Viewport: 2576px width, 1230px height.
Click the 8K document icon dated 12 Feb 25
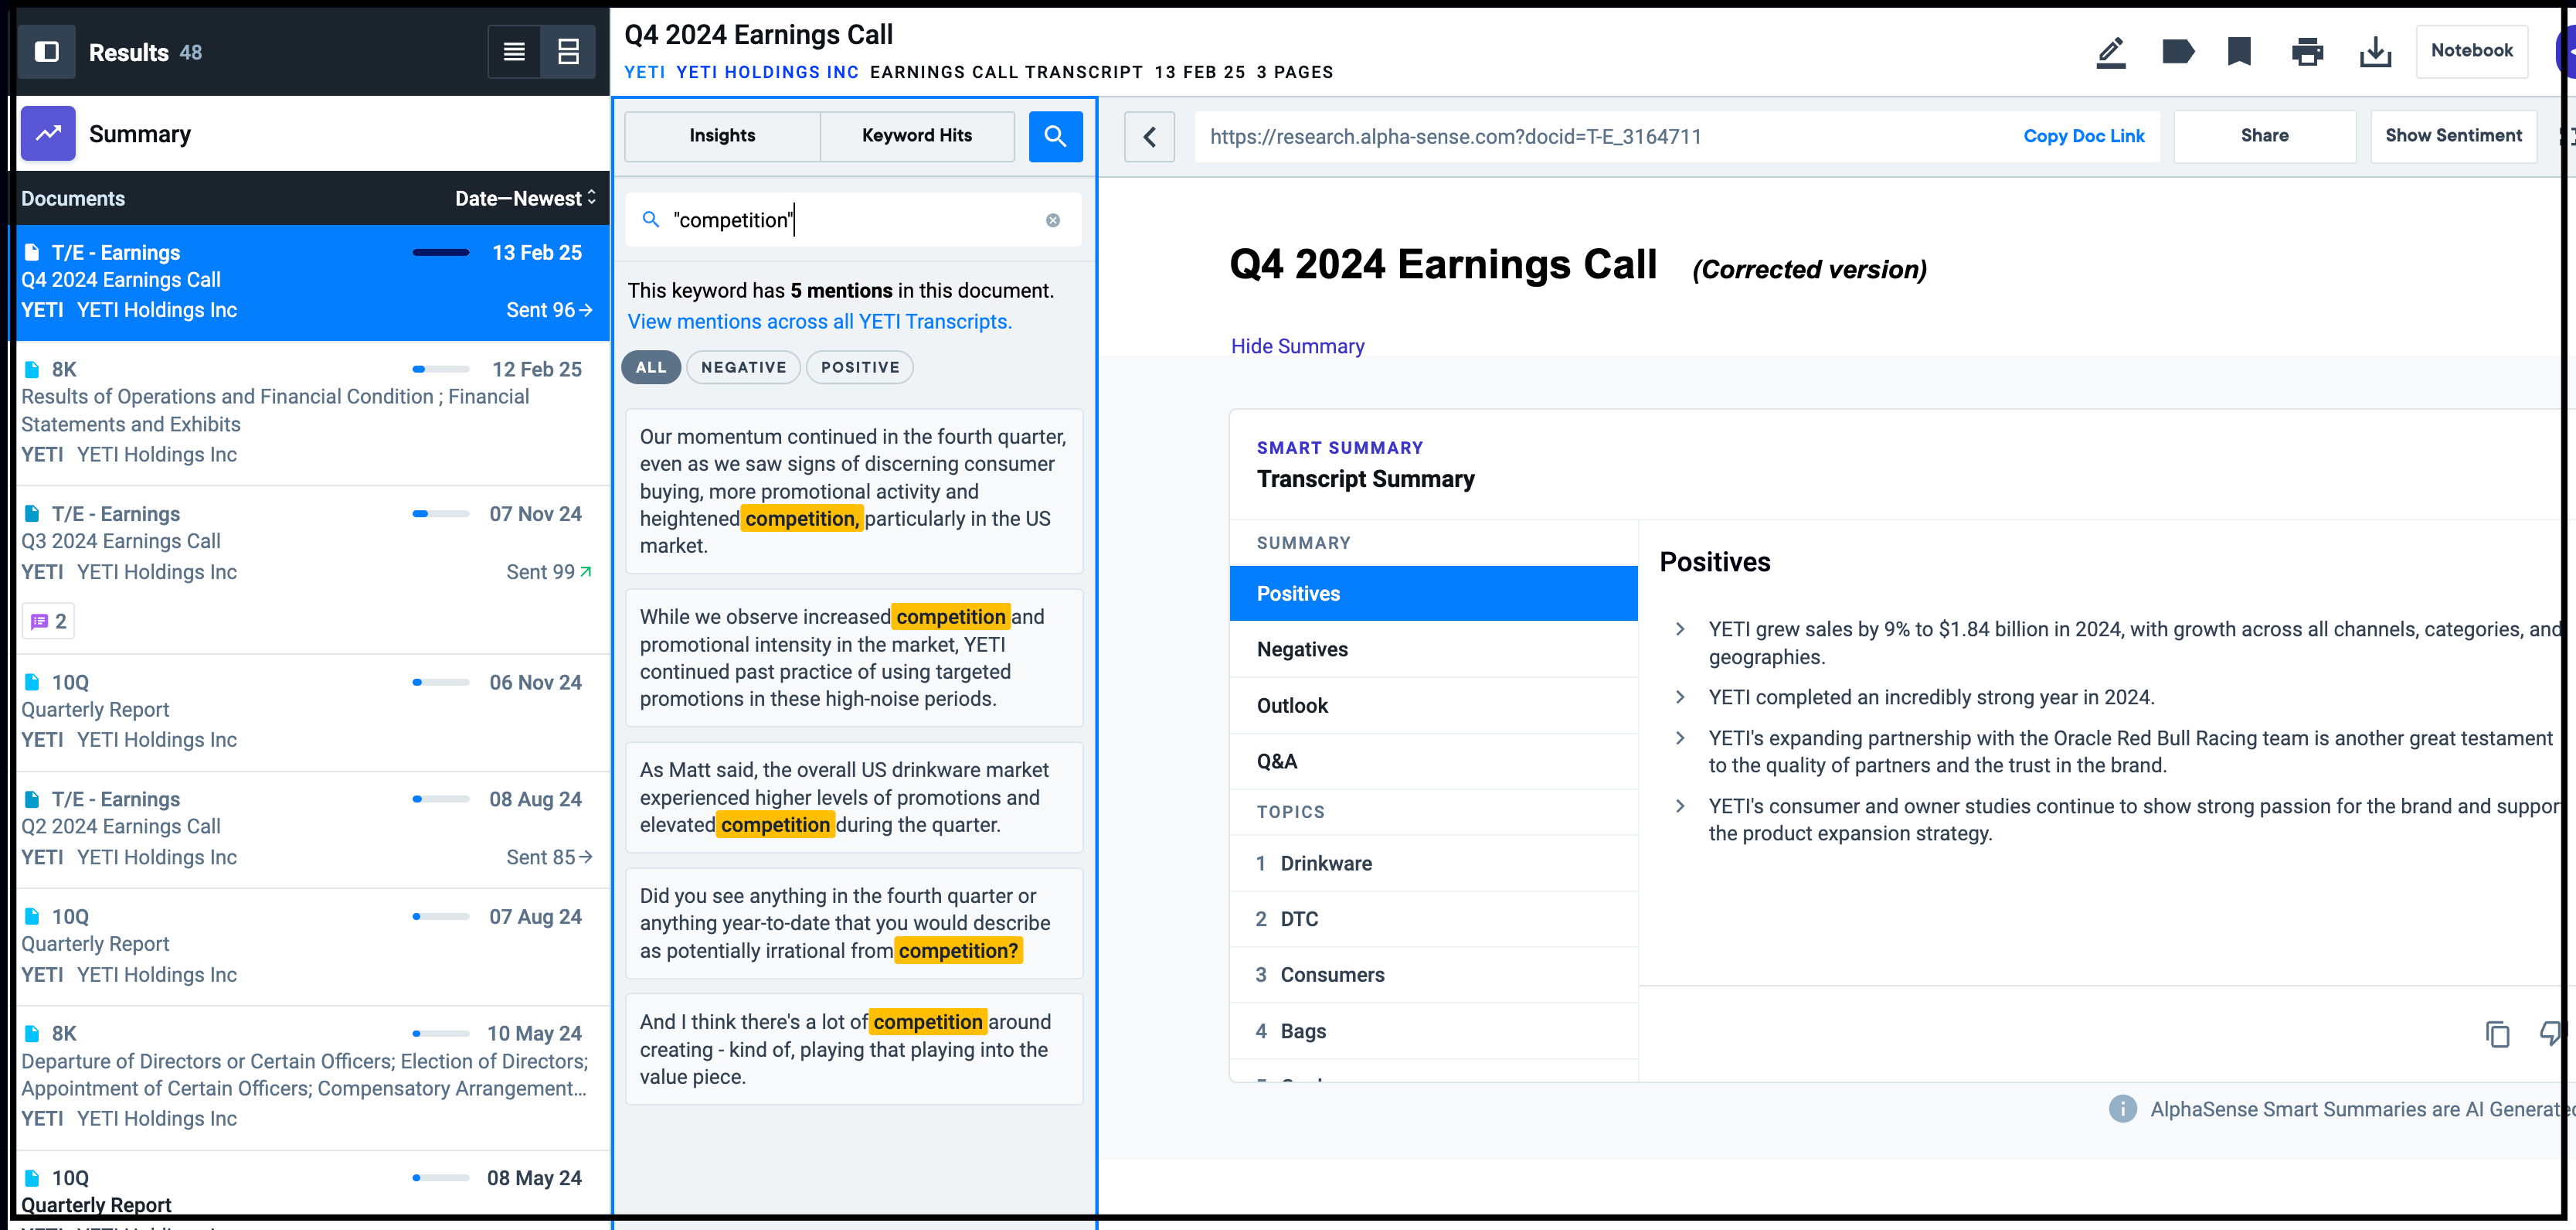[x=32, y=370]
